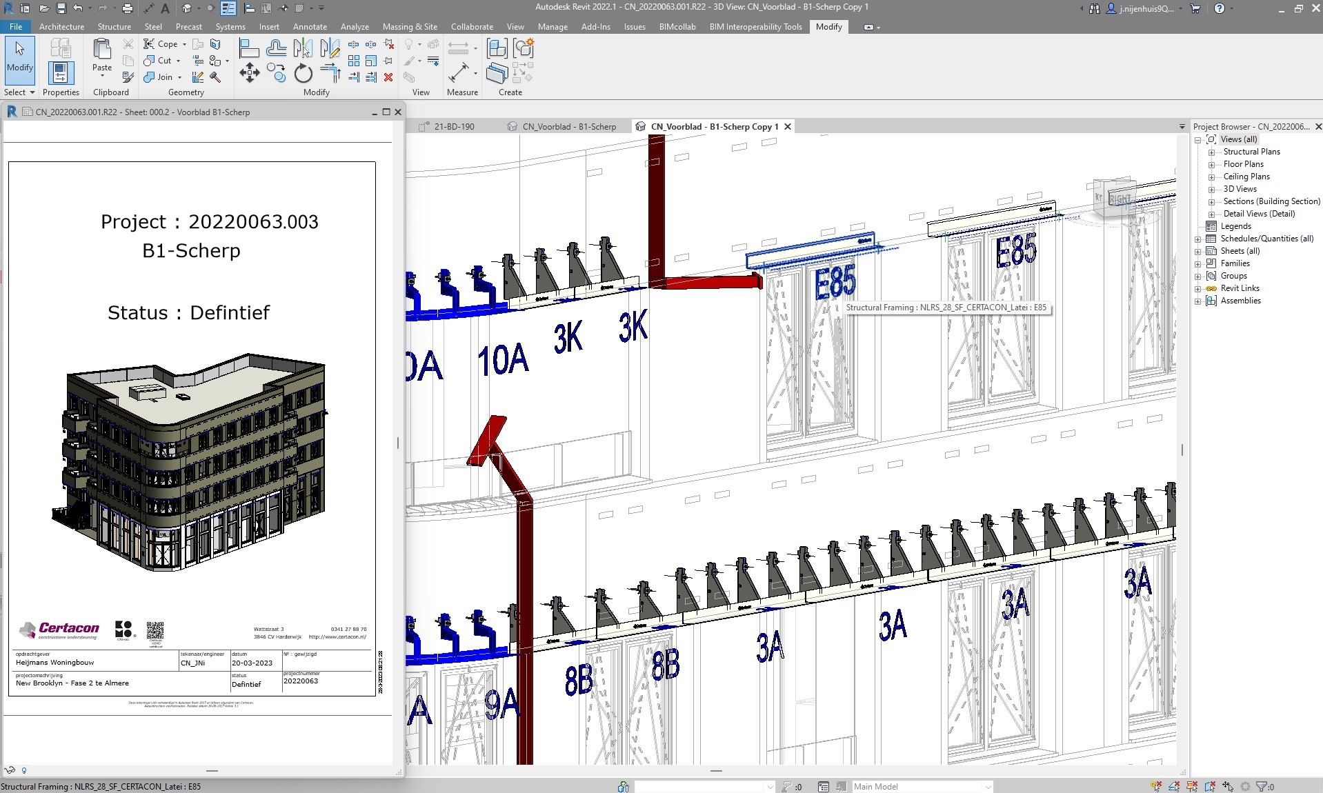The width and height of the screenshot is (1323, 793).
Task: Open the Measure tool on the ribbon
Action: (461, 73)
